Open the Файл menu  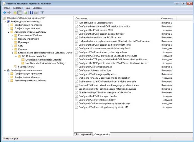(x=7, y=8)
